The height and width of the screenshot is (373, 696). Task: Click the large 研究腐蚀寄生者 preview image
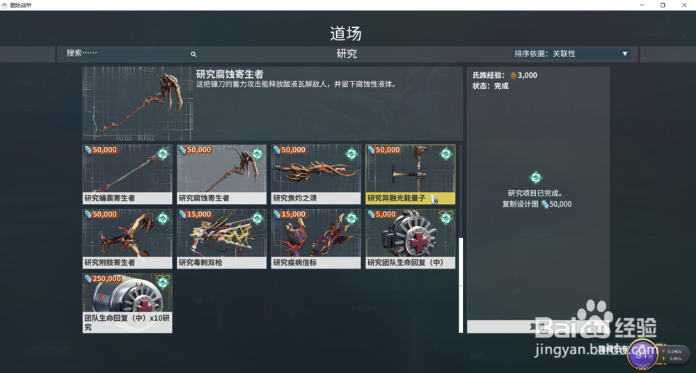(x=138, y=104)
